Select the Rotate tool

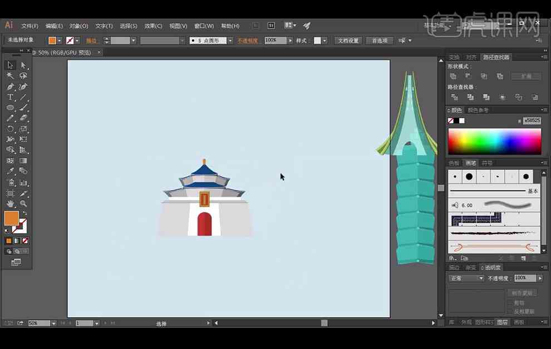(x=10, y=129)
